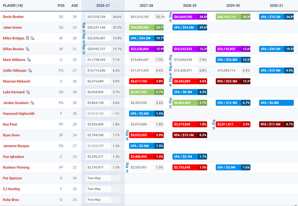Open Devin Booker's player page link
This screenshot has height=206, width=298.
pos(14,17)
